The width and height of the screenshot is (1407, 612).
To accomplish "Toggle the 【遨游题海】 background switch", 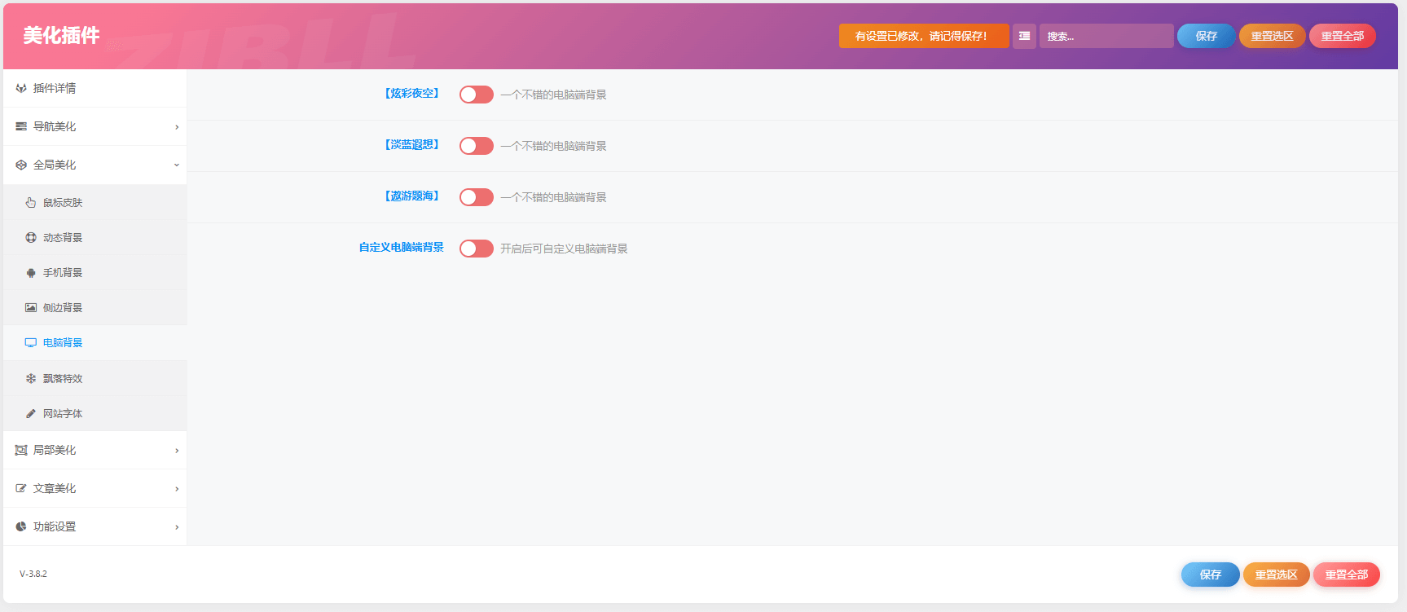I will [477, 197].
